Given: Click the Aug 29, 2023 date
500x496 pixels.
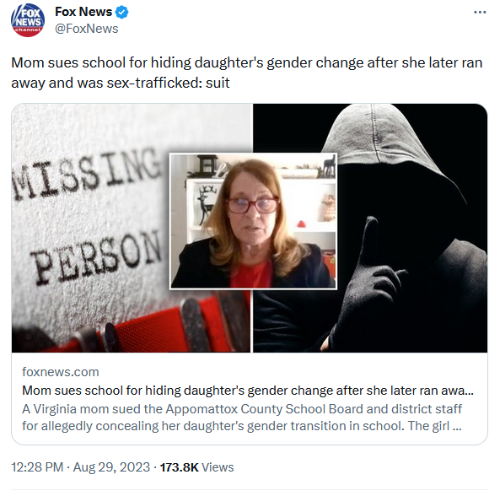Looking at the screenshot, I should pyautogui.click(x=111, y=467).
